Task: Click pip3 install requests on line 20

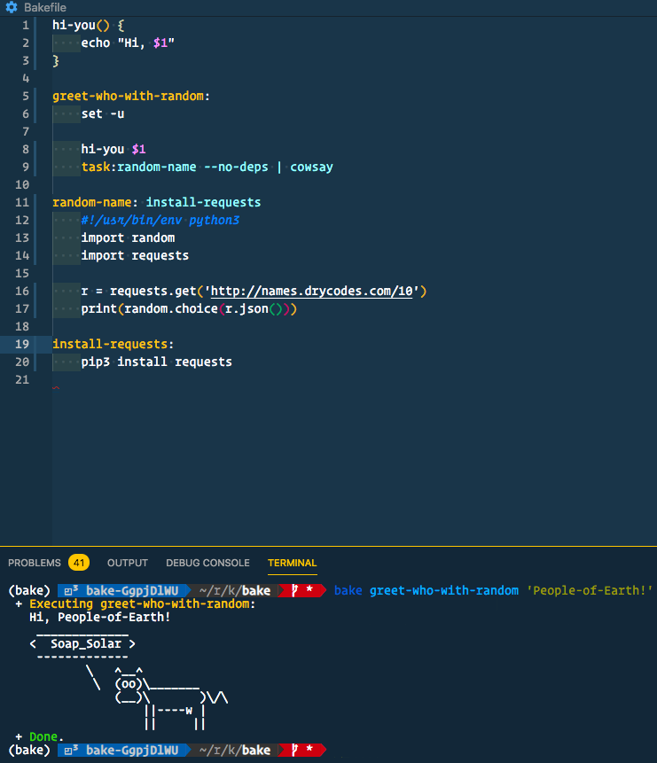Action: (x=156, y=362)
